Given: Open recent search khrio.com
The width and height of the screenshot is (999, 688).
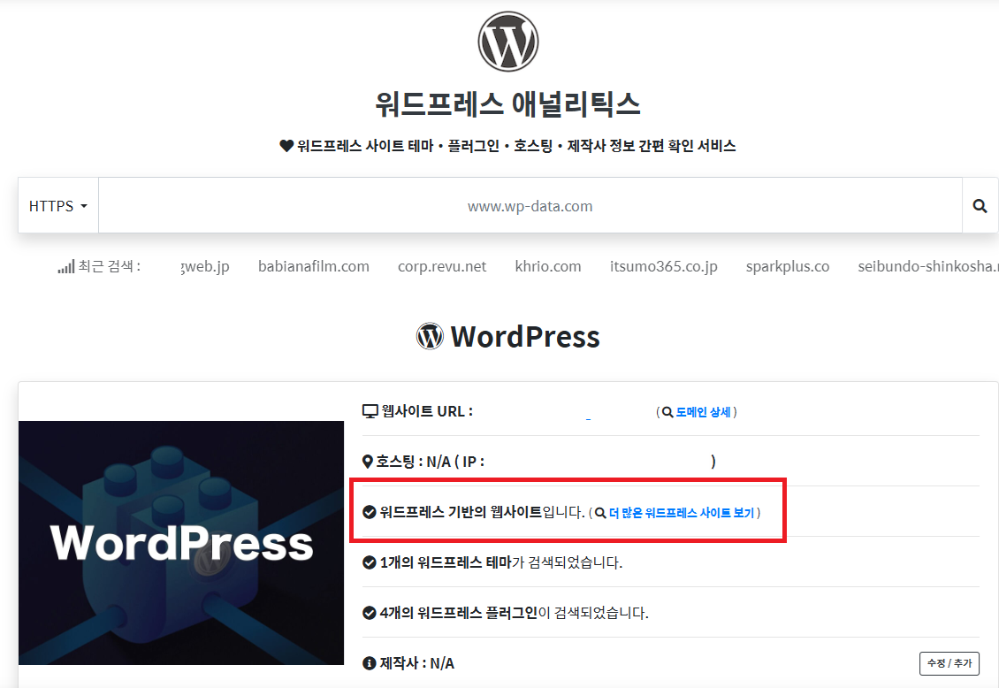Looking at the screenshot, I should [548, 266].
